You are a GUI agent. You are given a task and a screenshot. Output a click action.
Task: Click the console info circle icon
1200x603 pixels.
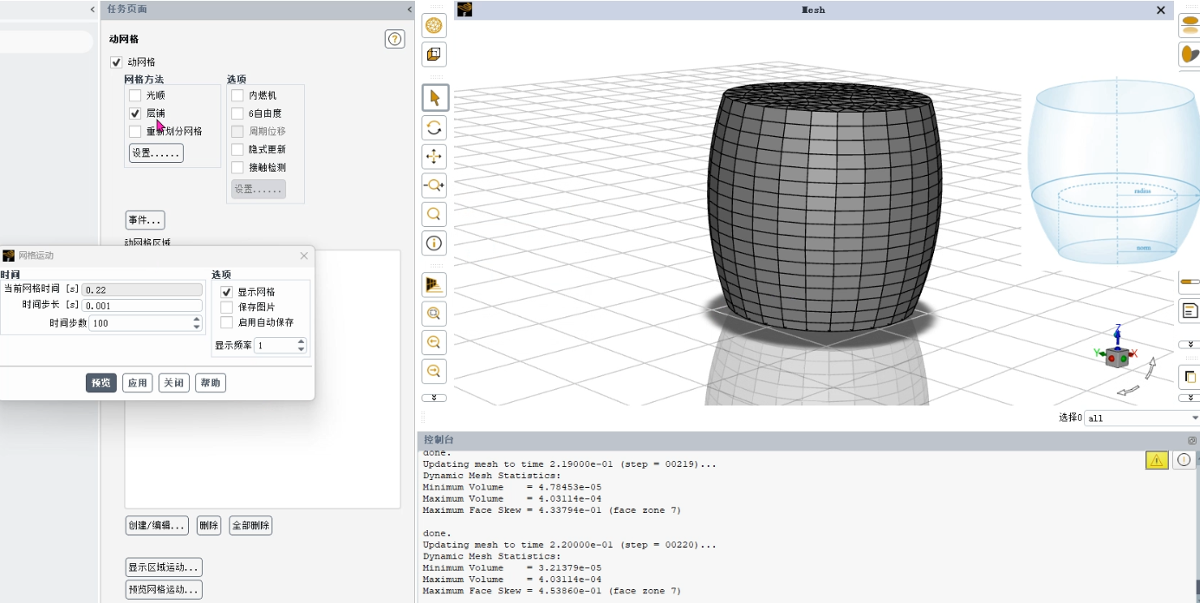(x=1184, y=460)
